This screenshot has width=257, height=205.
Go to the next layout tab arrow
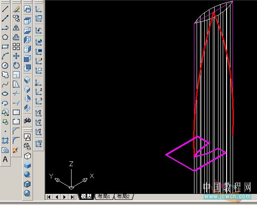(64, 197)
